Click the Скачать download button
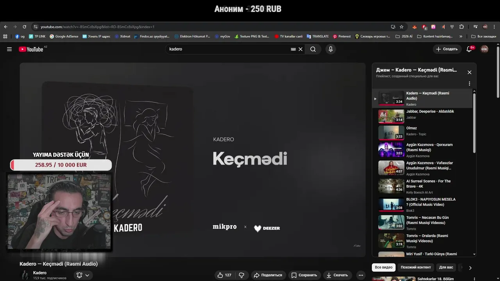Screen dimensions: 500x281 [337, 275]
